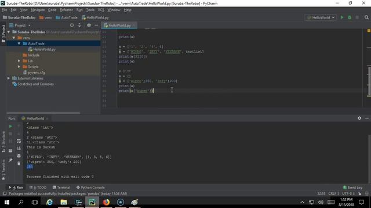This screenshot has height=208, width=371.
Task: Pin the Run tab
Action: pos(10,161)
